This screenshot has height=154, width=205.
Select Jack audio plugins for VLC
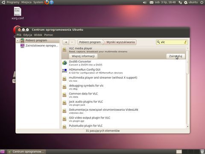point(124,103)
